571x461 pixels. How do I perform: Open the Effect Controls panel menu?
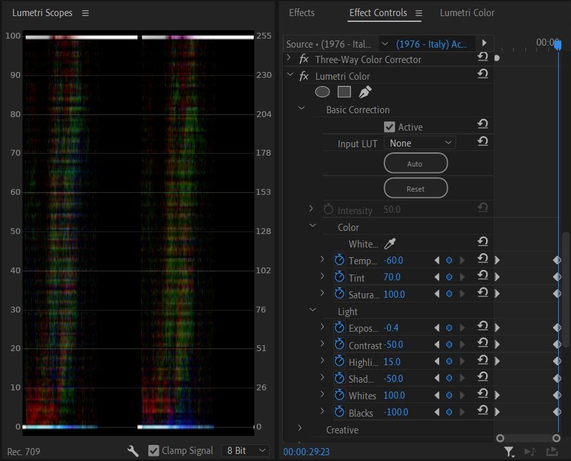click(419, 13)
